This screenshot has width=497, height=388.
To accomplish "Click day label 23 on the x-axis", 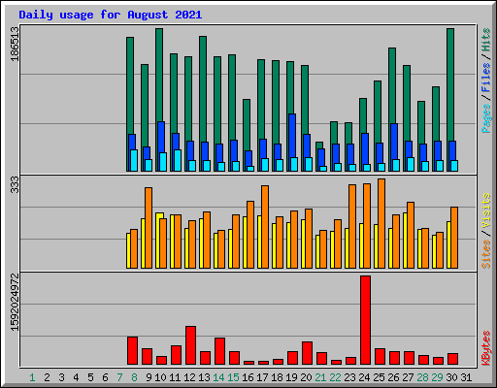I will point(349,377).
